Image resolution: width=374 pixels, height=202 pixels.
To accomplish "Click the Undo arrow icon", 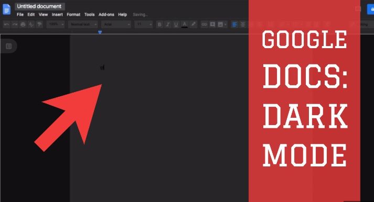I will pyautogui.click(x=7, y=24).
